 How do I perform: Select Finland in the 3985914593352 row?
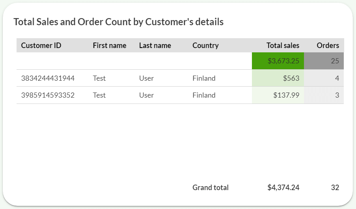204,95
